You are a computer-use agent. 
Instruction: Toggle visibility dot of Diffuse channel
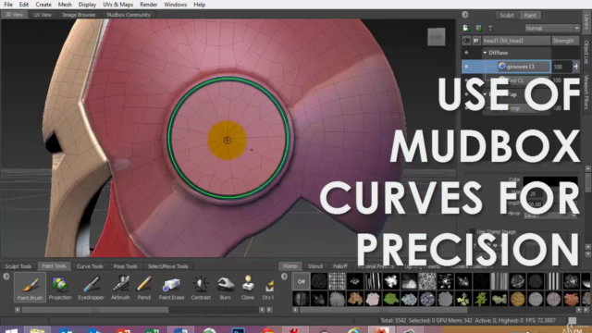tap(466, 53)
